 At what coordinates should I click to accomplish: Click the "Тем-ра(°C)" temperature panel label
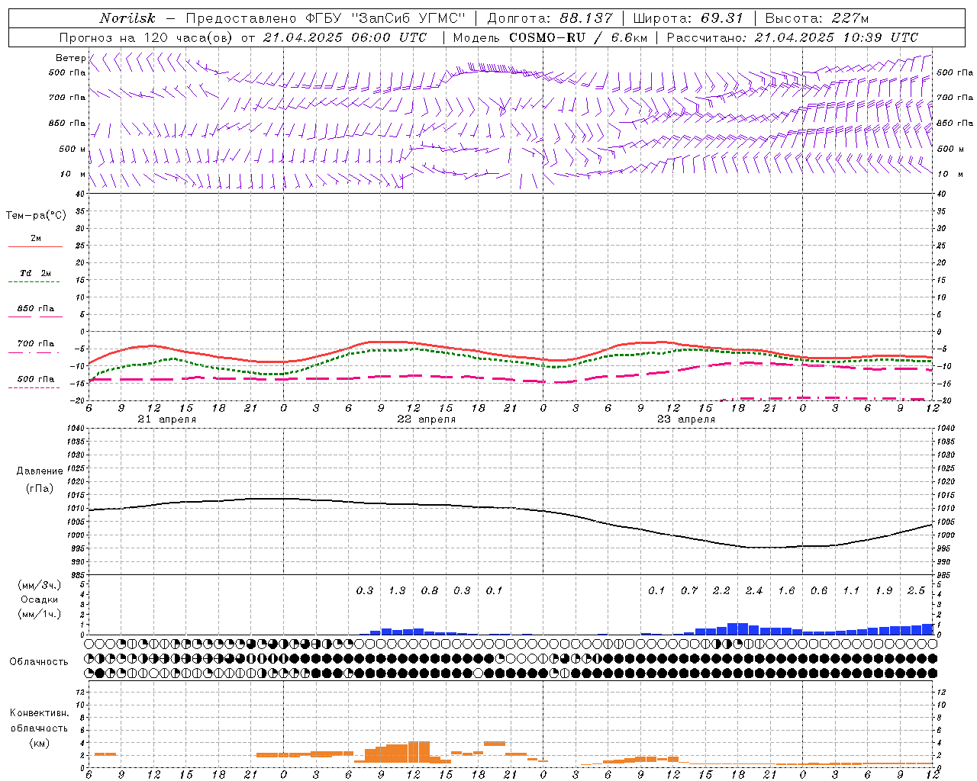(36, 216)
